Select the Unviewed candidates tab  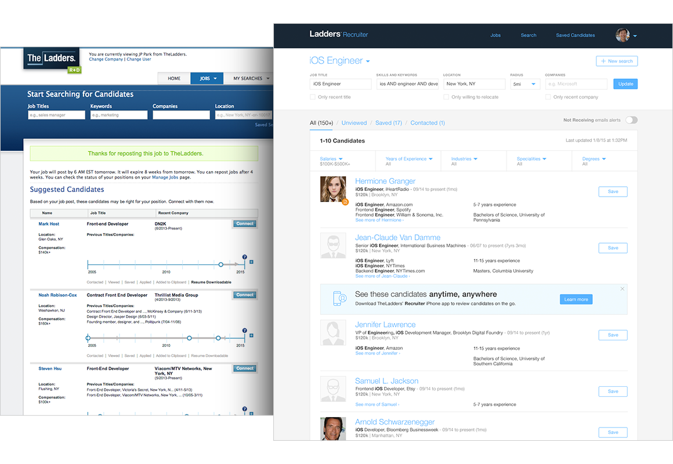[354, 123]
